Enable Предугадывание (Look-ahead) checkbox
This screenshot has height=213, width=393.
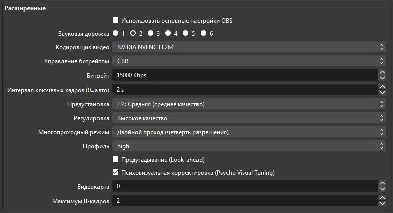click(115, 159)
